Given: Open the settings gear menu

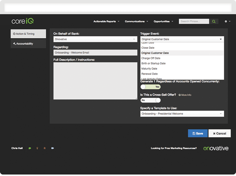Looking at the screenshot, I should pos(227,21).
